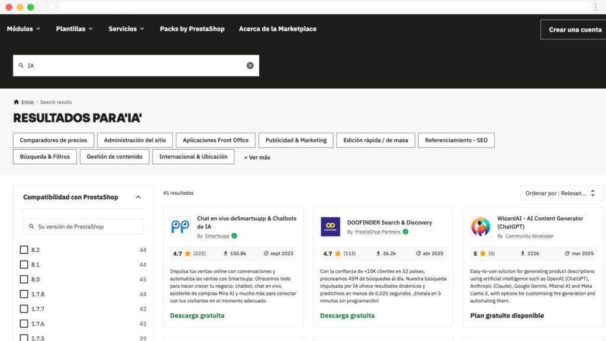Clear the 'IA' search query with the X icon
The image size is (606, 341).
[x=250, y=65]
